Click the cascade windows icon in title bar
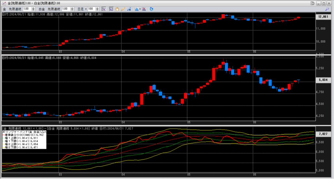The width and height of the screenshot is (334, 179). pyautogui.click(x=312, y=3)
